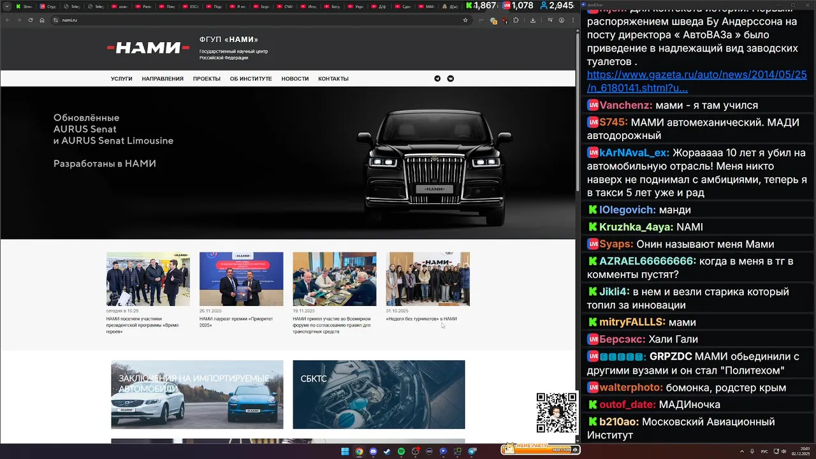The height and width of the screenshot is (459, 816).
Task: Click chat username kArNAvaL_ex
Action: tap(634, 153)
